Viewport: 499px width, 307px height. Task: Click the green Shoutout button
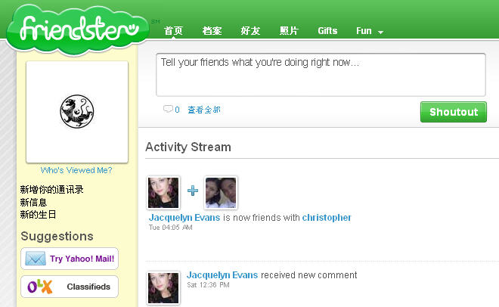pos(454,112)
